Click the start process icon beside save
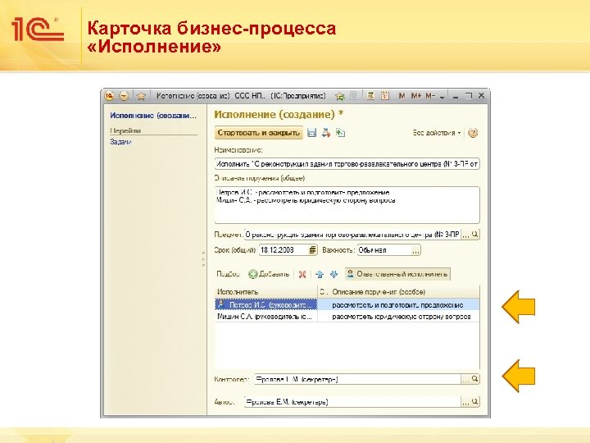The image size is (590, 443). tap(326, 133)
